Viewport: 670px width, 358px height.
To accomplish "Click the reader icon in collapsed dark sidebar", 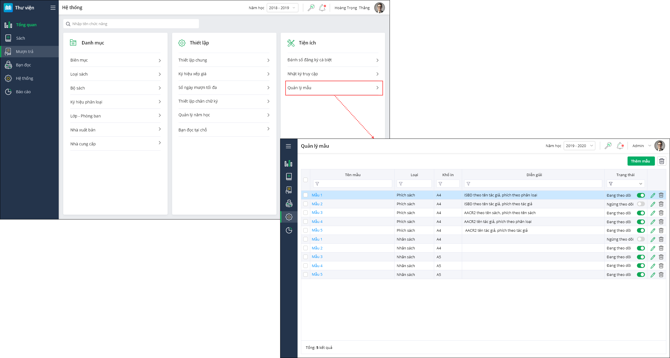I will pyautogui.click(x=289, y=204).
